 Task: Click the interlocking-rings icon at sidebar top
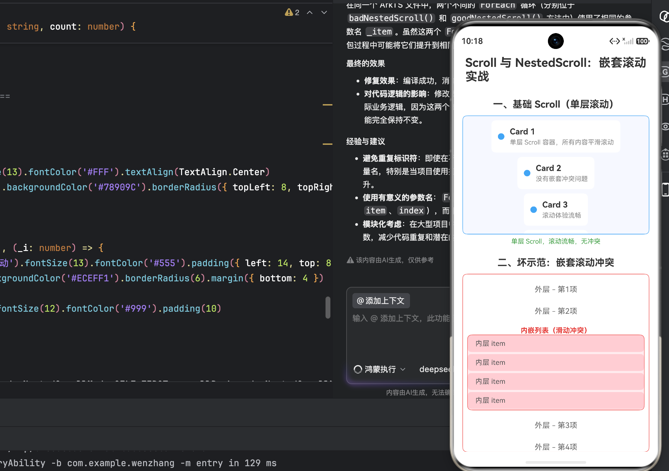[664, 16]
